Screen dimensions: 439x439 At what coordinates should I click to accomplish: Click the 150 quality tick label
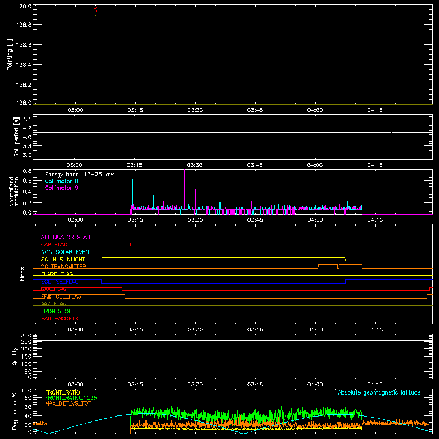click(x=26, y=357)
